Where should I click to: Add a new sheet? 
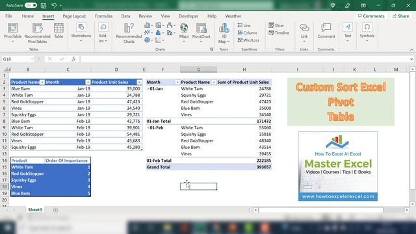click(x=55, y=210)
